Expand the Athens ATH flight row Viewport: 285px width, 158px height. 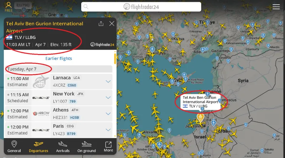[108, 114]
